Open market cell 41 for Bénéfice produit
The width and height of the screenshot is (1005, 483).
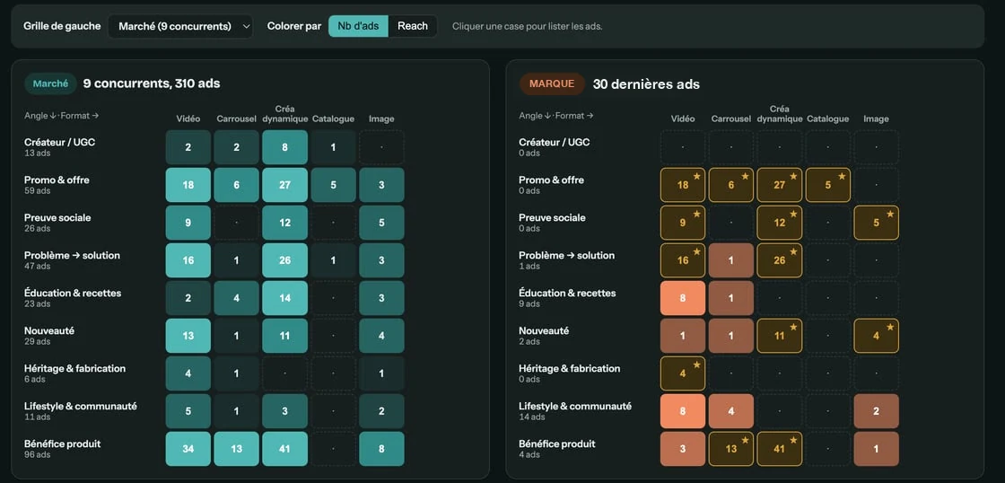point(284,449)
